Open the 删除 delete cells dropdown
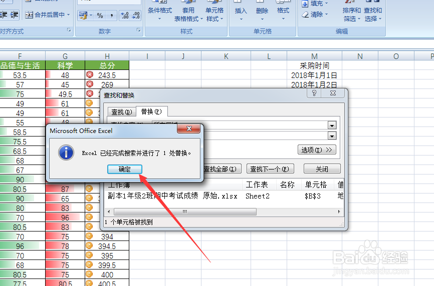Image resolution: width=434 pixels, height=286 pixels. point(262,10)
